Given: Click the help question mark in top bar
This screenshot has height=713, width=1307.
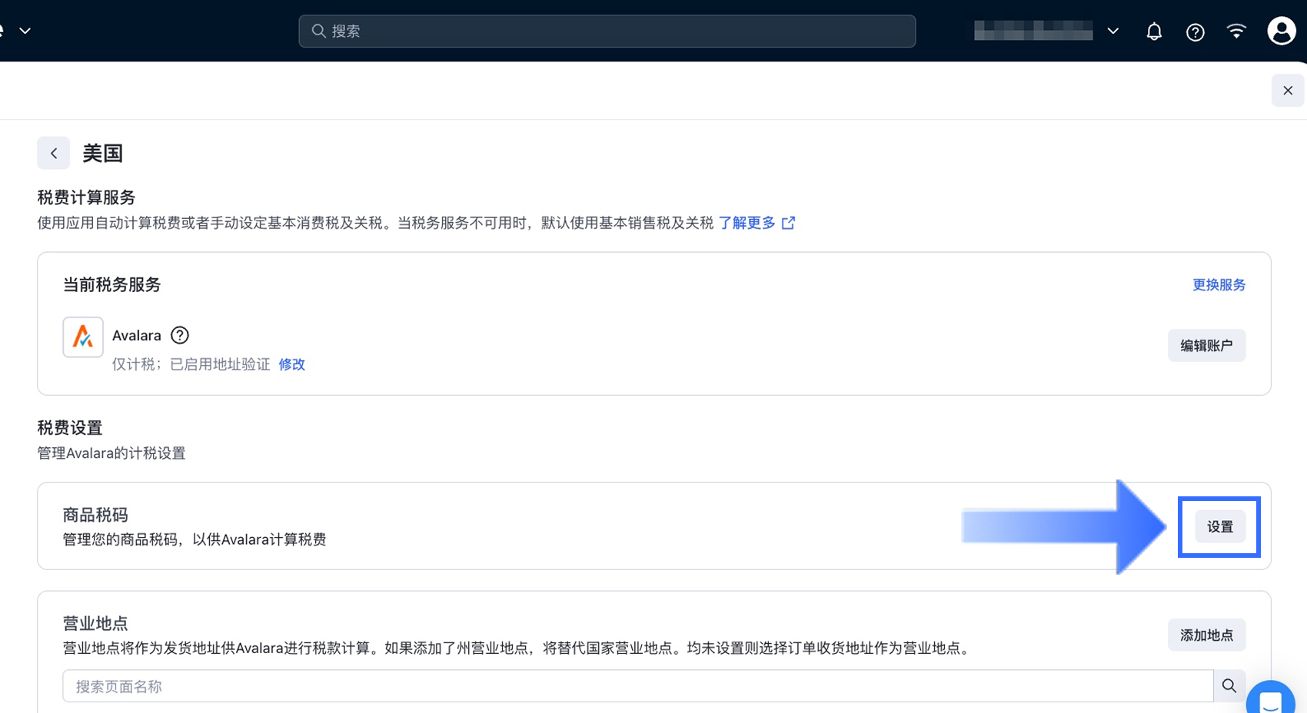Looking at the screenshot, I should pyautogui.click(x=1195, y=32).
